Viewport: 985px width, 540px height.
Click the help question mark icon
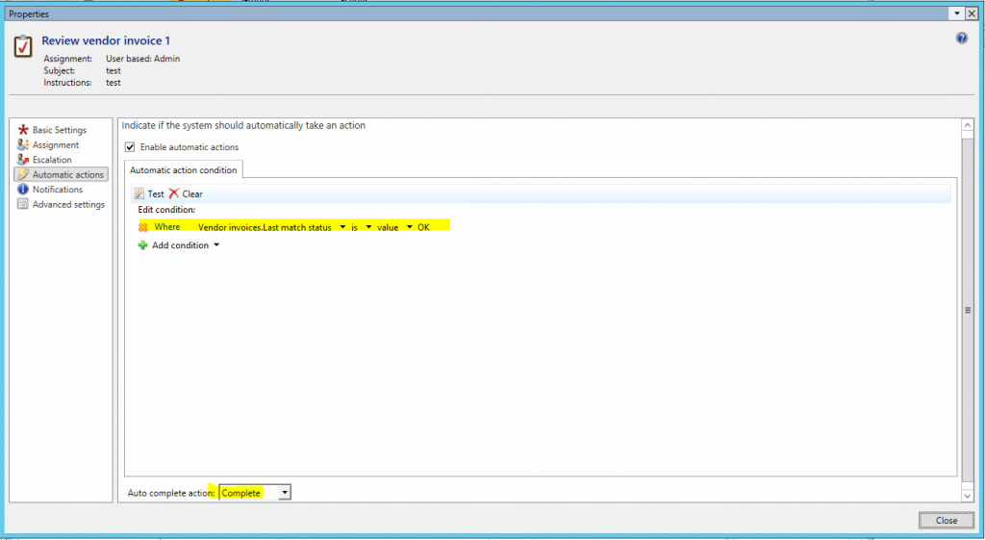[961, 39]
